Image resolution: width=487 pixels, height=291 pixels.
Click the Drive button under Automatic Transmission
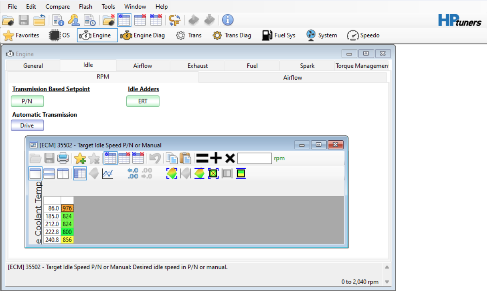click(x=27, y=125)
